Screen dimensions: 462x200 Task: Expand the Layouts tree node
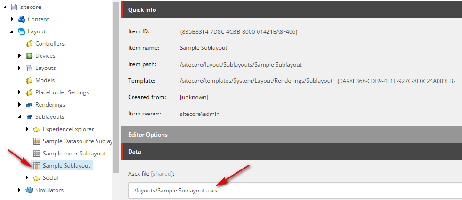click(20, 68)
